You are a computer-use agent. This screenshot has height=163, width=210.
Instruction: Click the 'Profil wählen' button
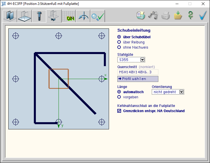138,79
